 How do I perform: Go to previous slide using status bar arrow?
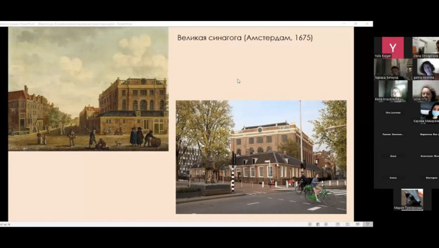310,224
